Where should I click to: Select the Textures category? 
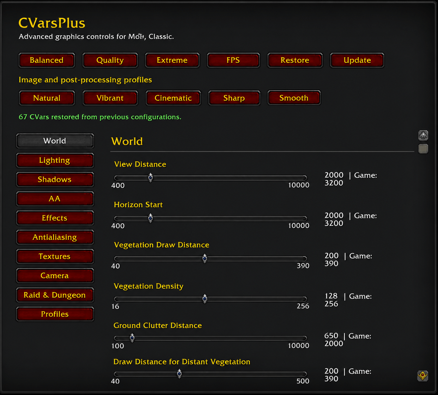tap(55, 257)
